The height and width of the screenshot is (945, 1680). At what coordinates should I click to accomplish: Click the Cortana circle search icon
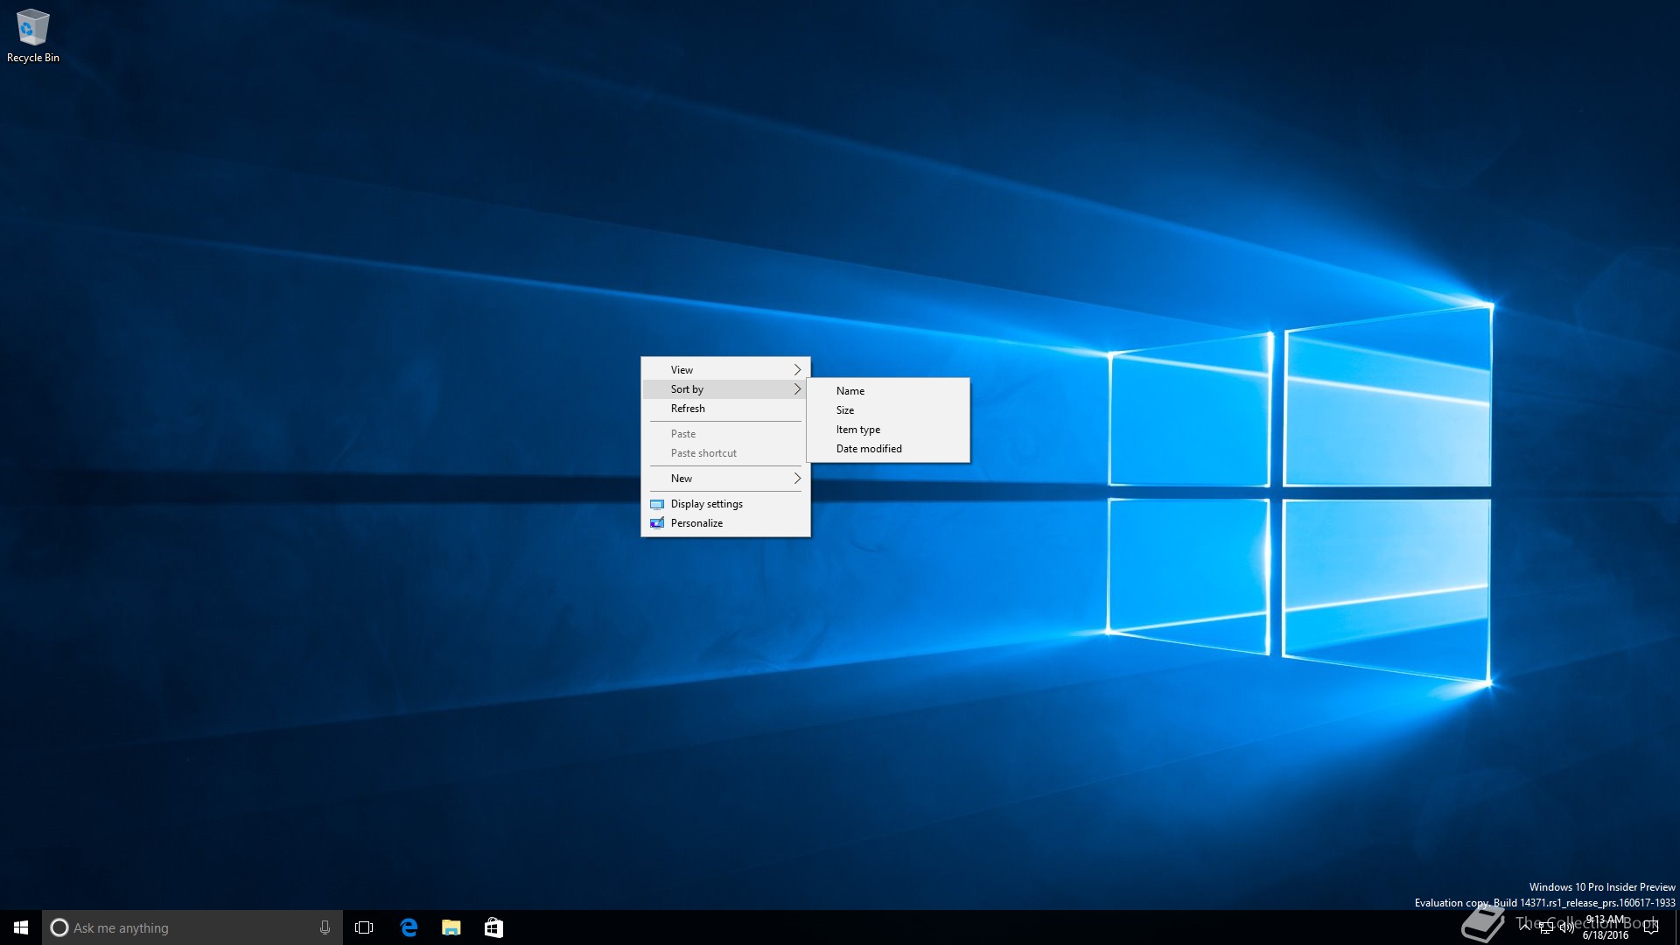(x=59, y=927)
